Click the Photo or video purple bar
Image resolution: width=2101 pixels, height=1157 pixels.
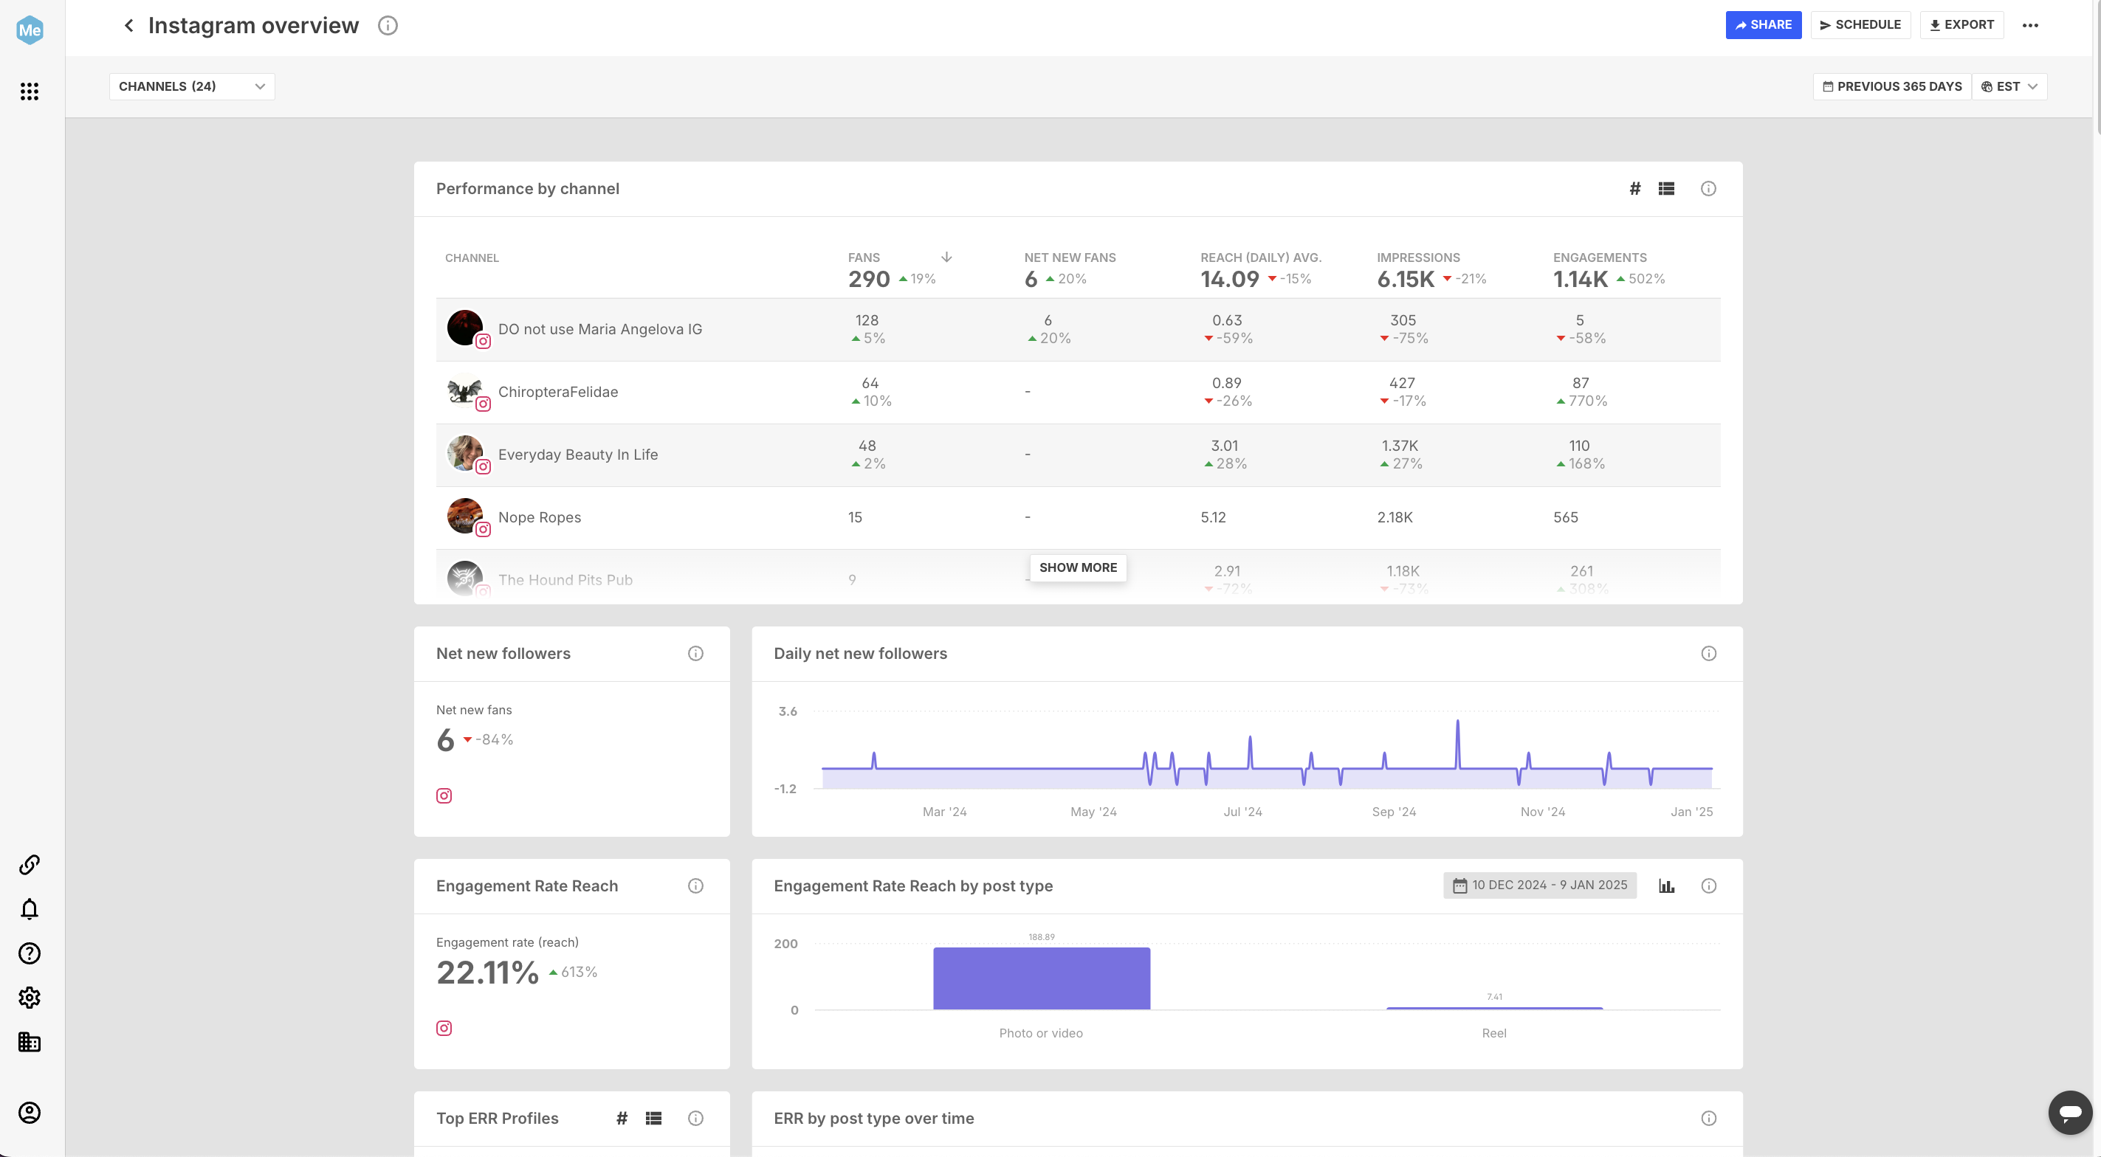(1042, 978)
